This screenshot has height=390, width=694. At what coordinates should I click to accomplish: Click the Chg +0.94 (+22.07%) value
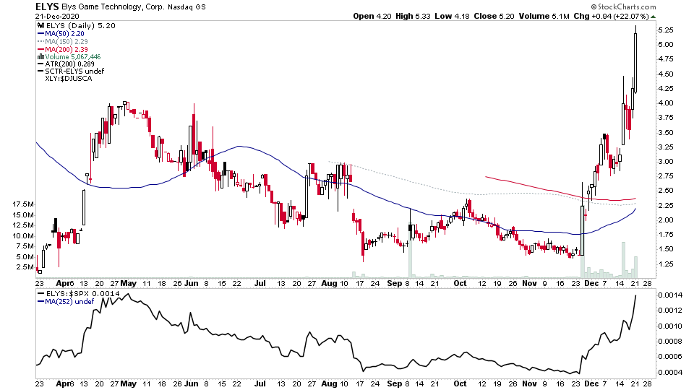point(611,16)
